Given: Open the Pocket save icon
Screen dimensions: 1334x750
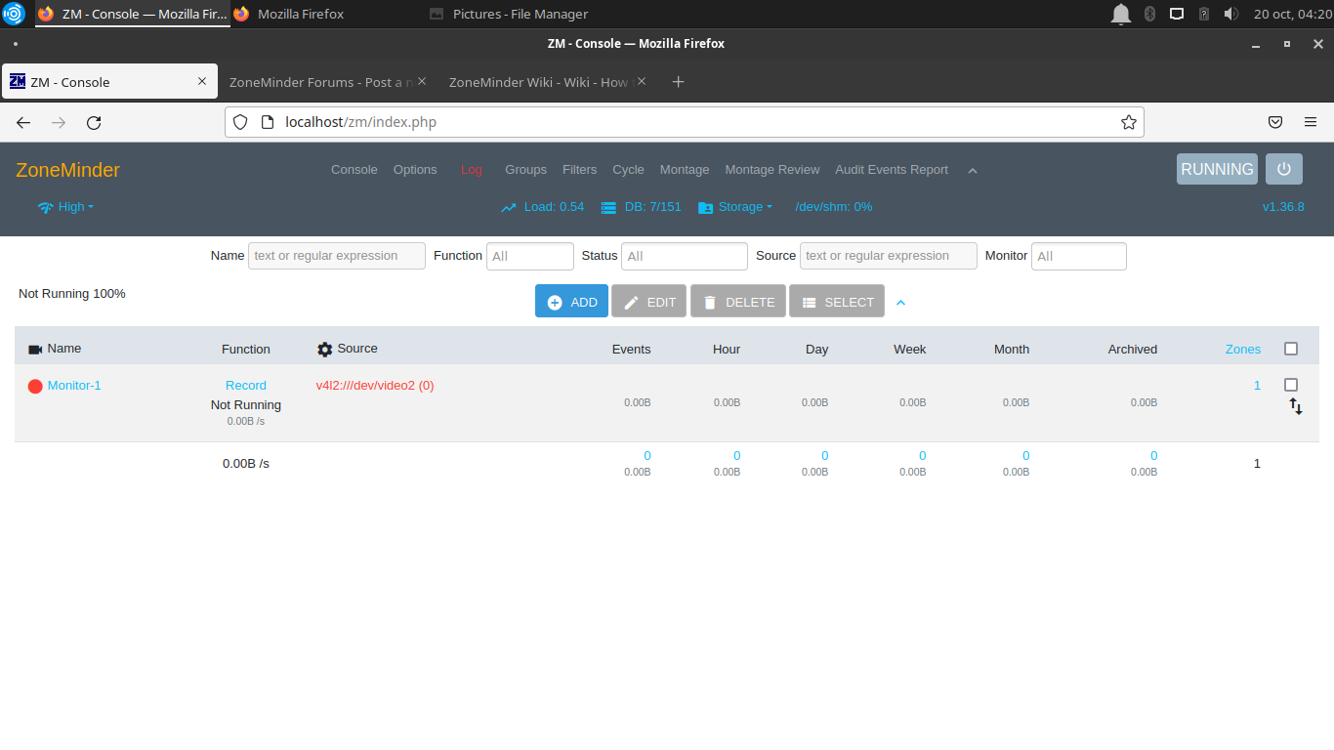Looking at the screenshot, I should click(x=1275, y=122).
